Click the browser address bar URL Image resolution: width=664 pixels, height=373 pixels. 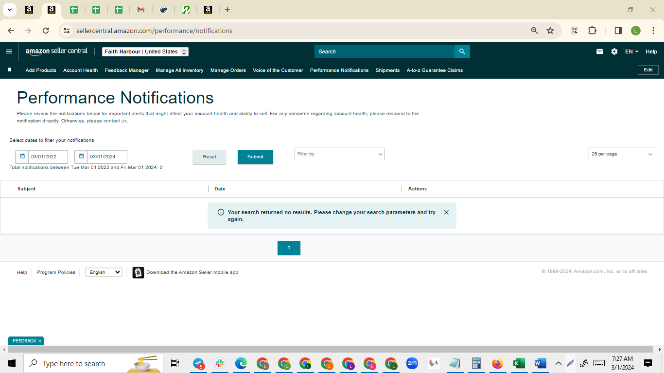[x=155, y=31]
